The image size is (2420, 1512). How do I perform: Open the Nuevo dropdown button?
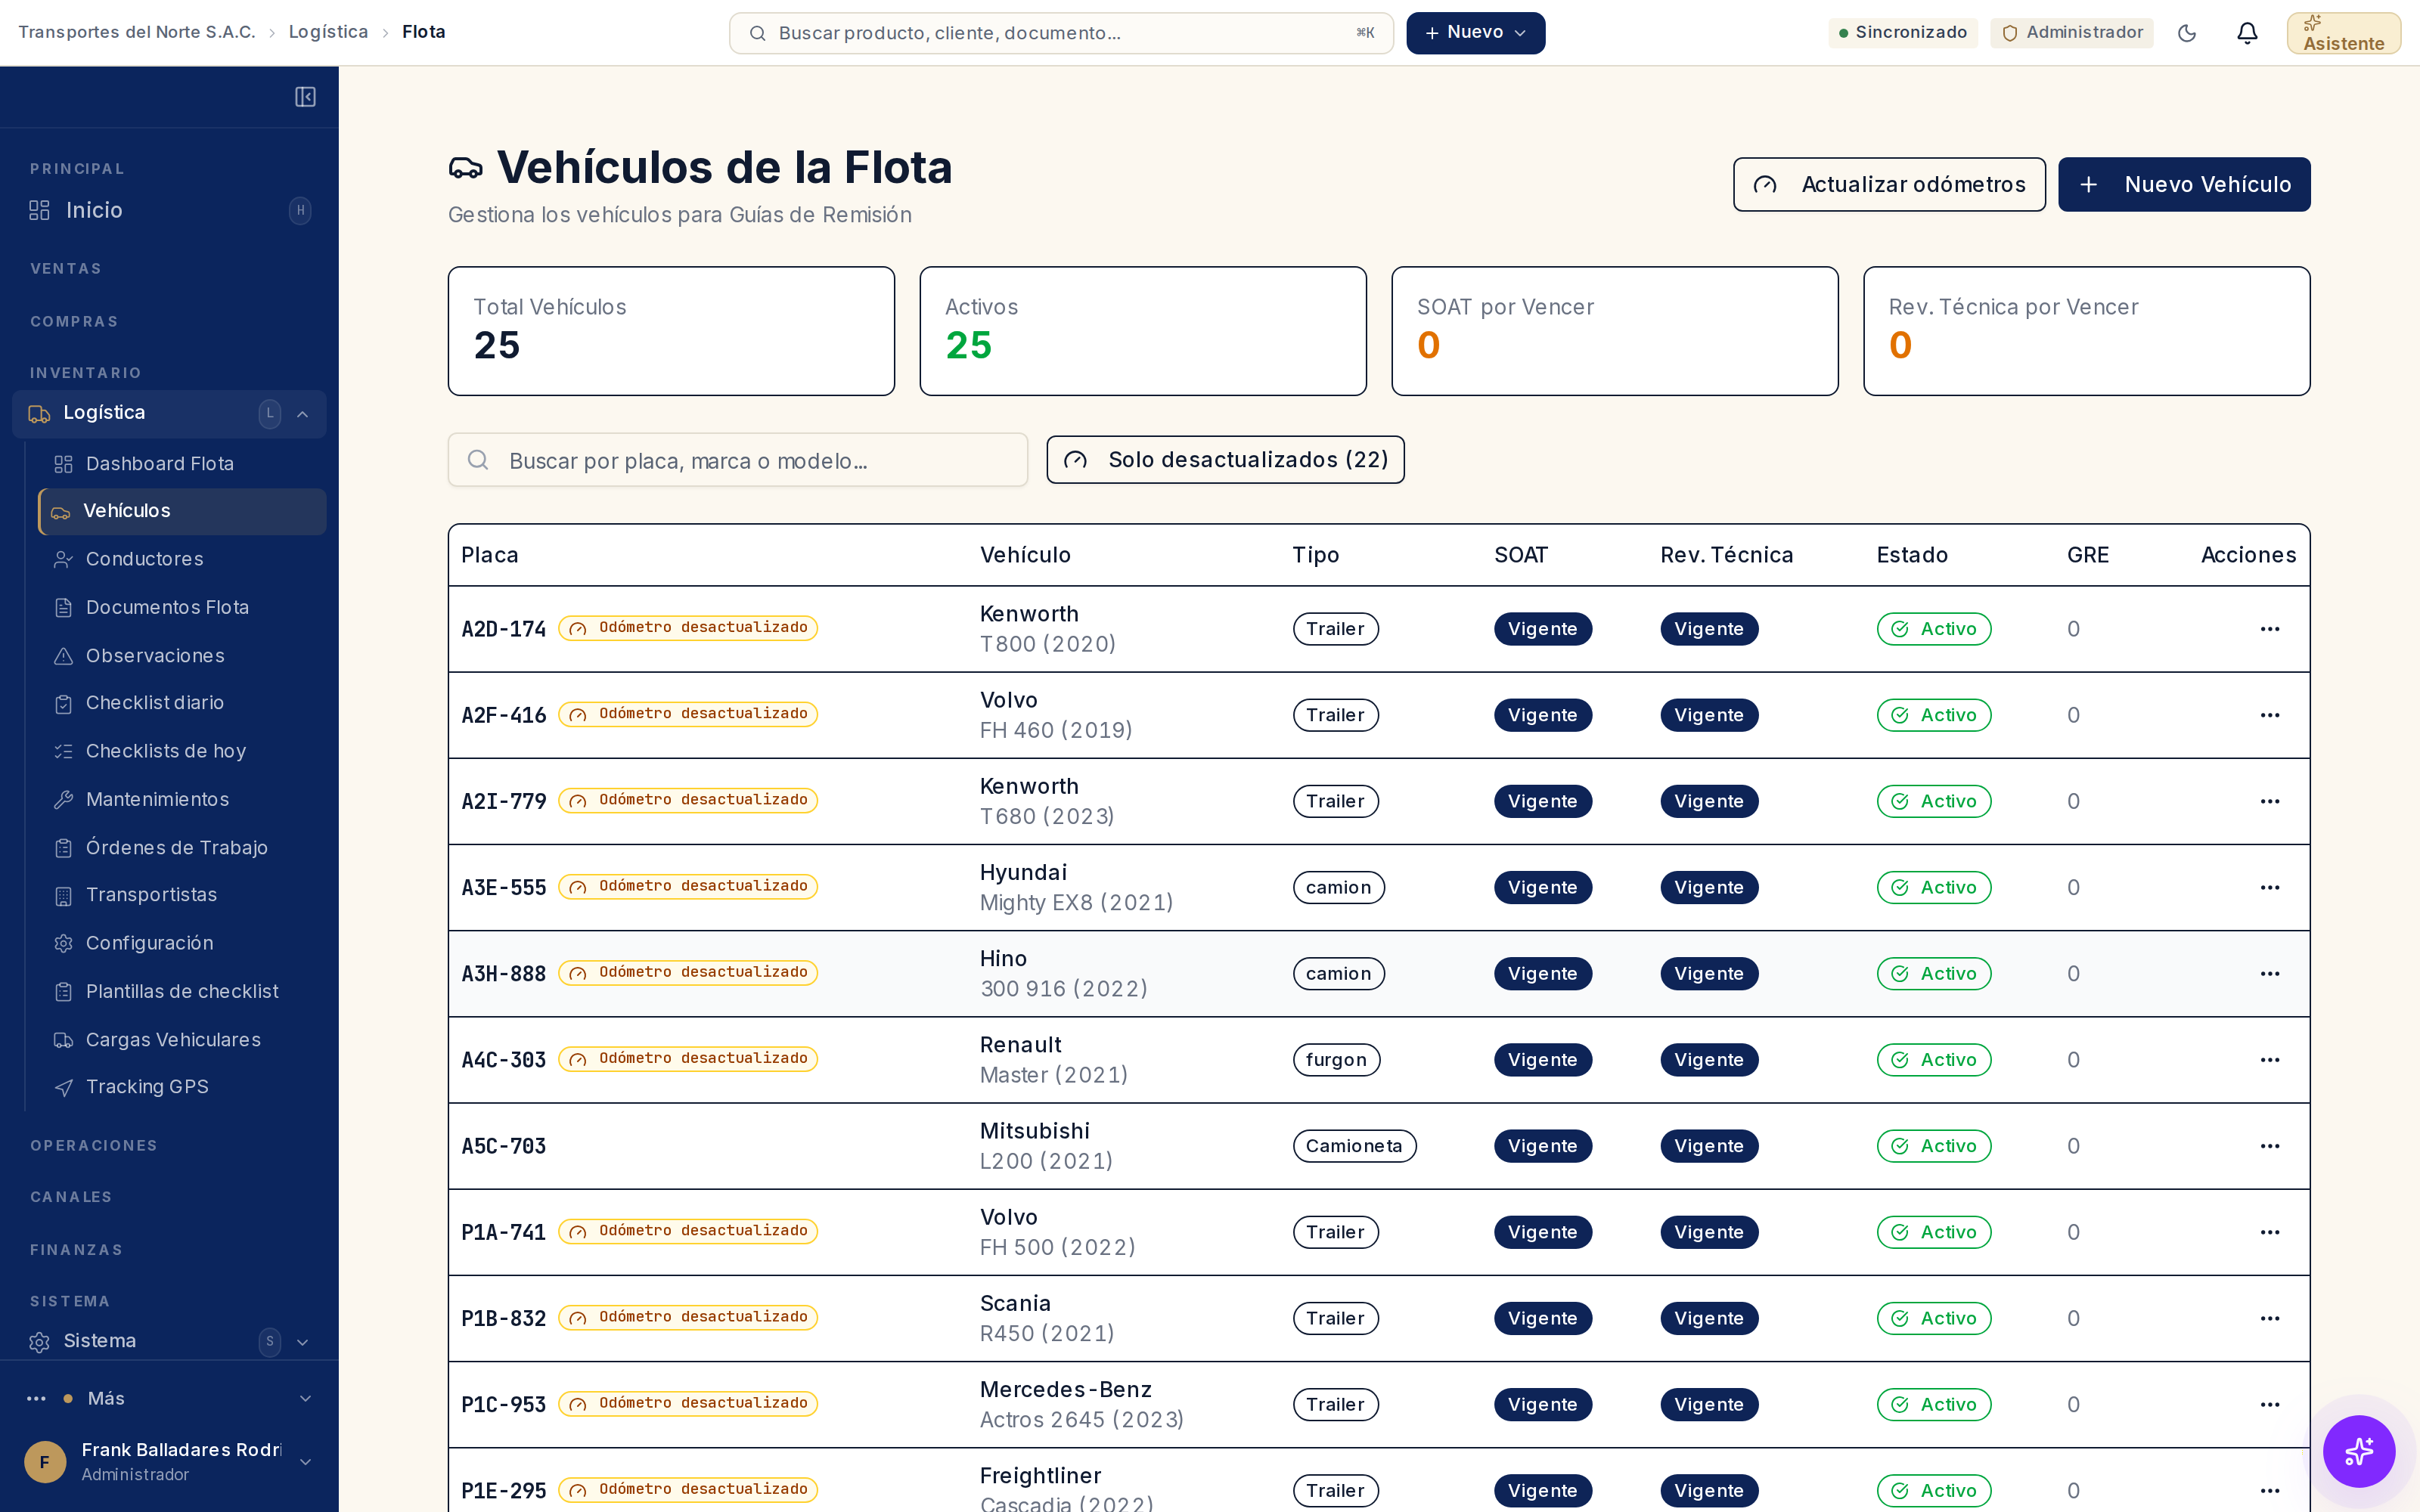pyautogui.click(x=1475, y=33)
